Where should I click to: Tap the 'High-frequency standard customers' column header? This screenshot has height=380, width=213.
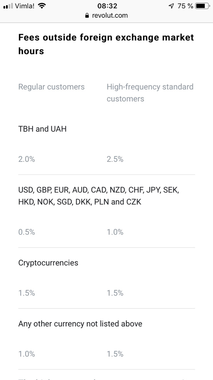click(x=150, y=92)
